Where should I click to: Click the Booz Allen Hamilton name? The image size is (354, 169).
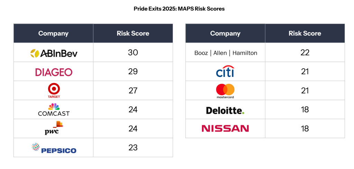pos(225,53)
